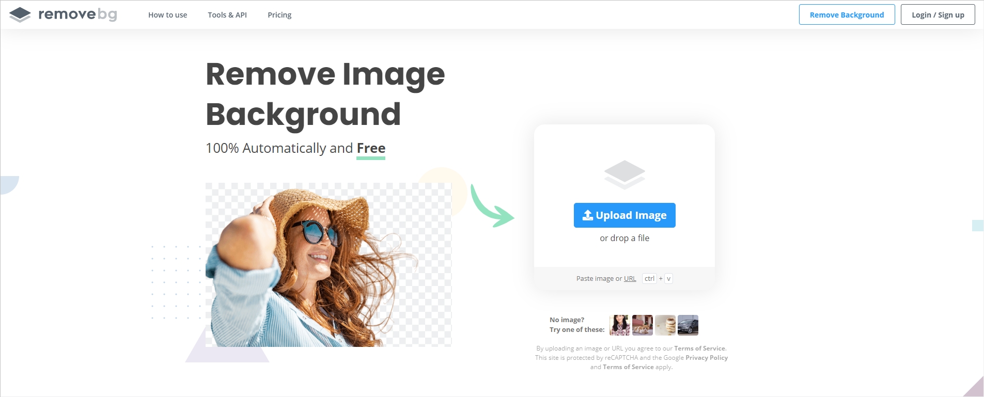
Task: Click the '100% Automatically and Free' subtitle
Action: [295, 149]
